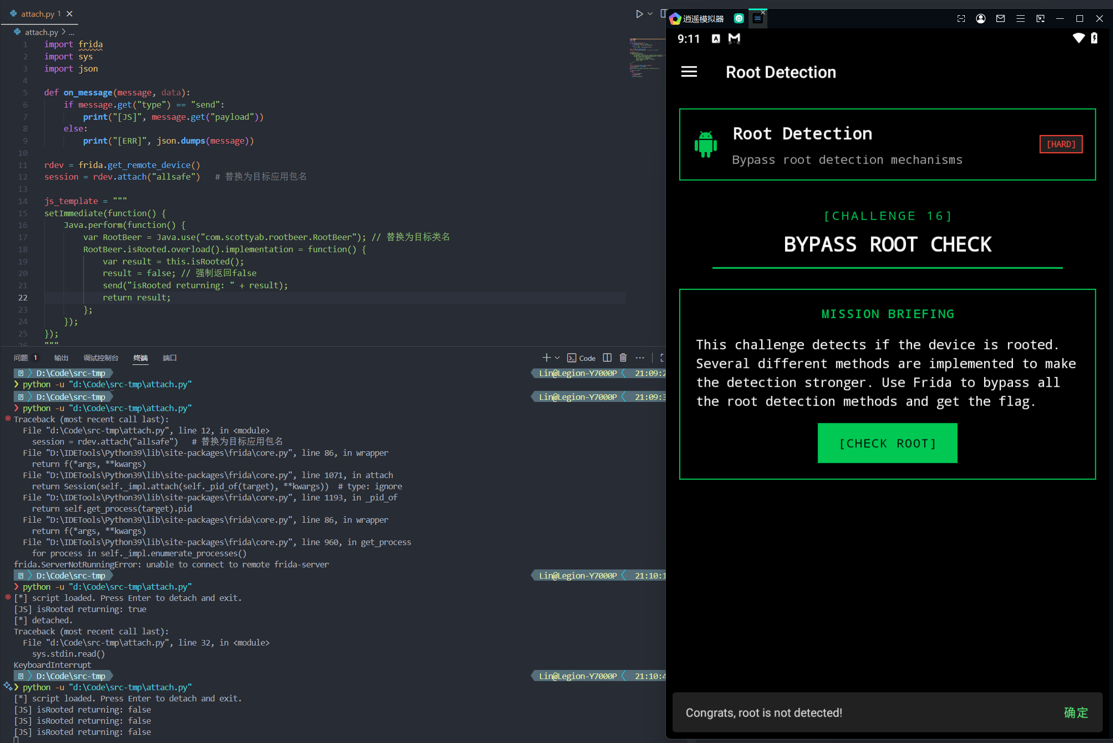This screenshot has height=743, width=1113.
Task: Open the app hamburger navigation menu
Action: [x=689, y=72]
